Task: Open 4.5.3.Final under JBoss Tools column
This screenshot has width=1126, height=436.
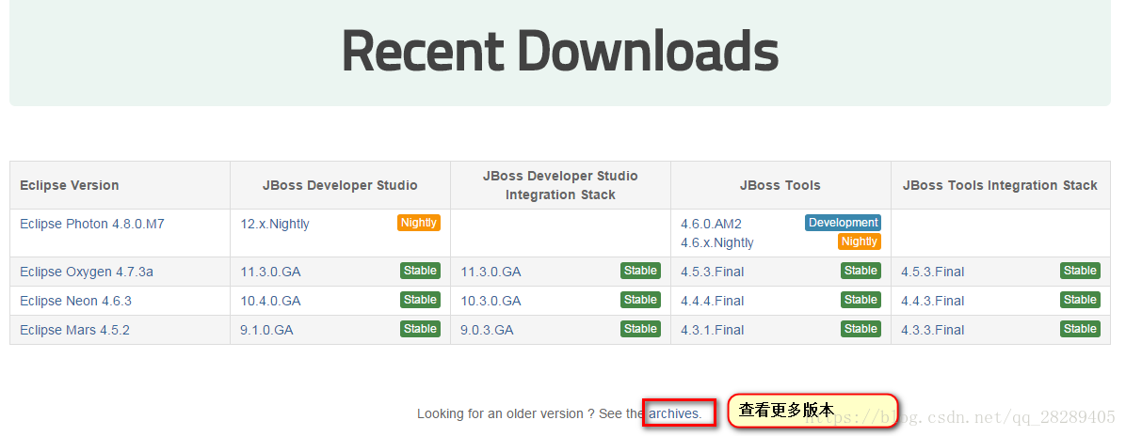Action: coord(713,272)
